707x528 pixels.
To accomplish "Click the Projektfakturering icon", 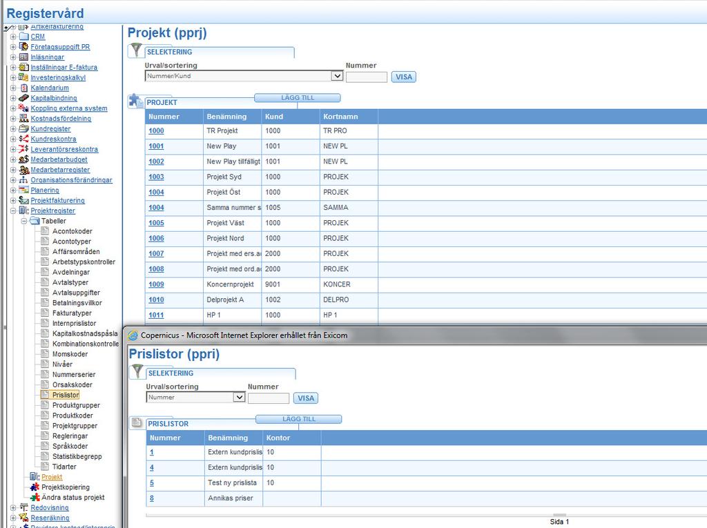I will point(24,201).
